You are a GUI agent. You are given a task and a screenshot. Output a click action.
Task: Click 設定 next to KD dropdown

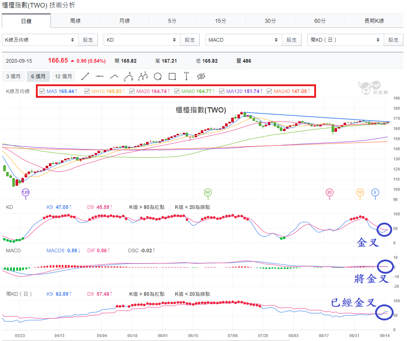pyautogui.click(x=190, y=40)
